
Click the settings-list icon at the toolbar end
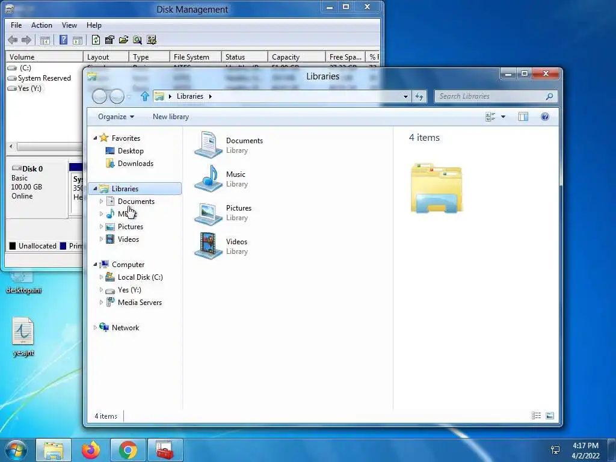pos(151,40)
